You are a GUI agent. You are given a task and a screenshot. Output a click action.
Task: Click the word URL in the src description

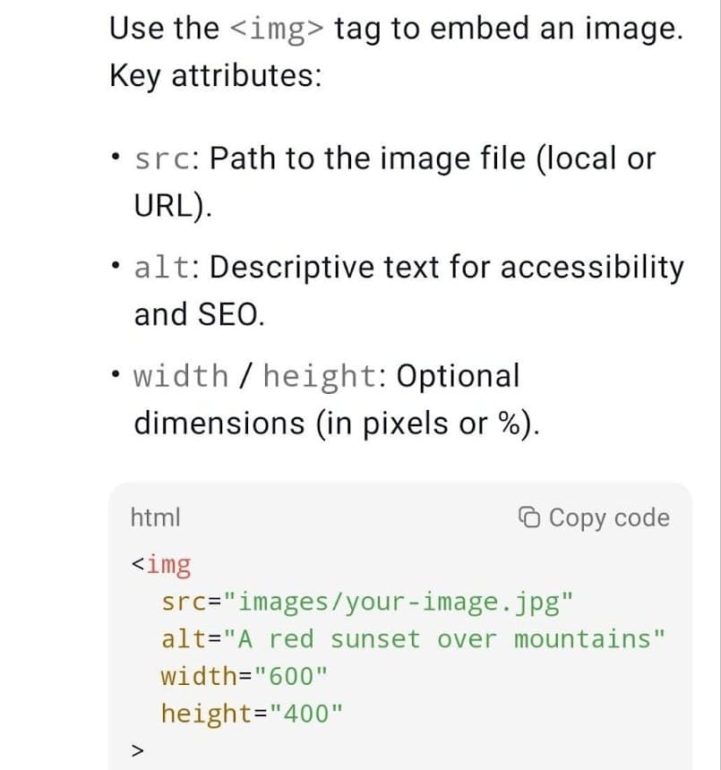tap(161, 206)
